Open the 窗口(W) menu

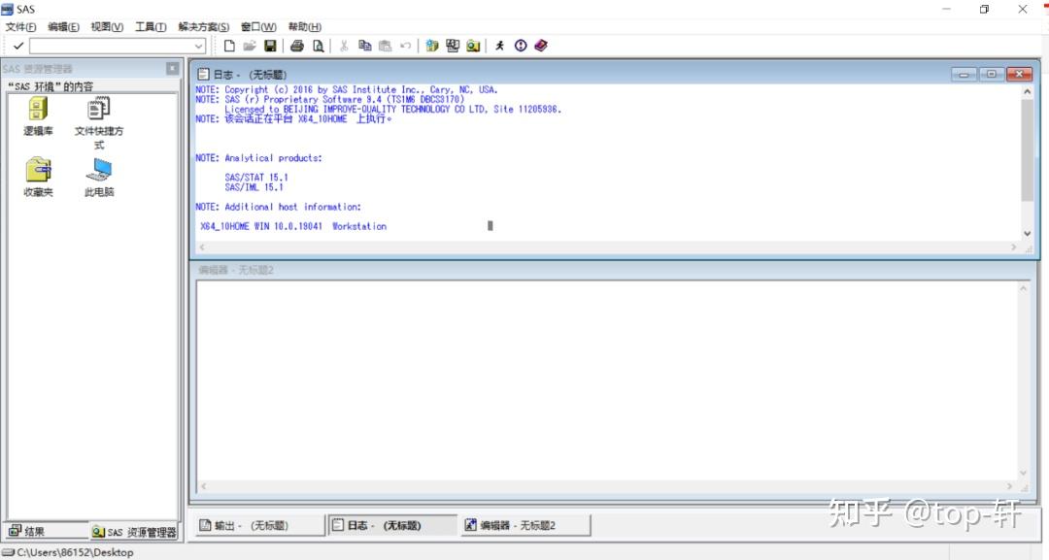[x=258, y=27]
